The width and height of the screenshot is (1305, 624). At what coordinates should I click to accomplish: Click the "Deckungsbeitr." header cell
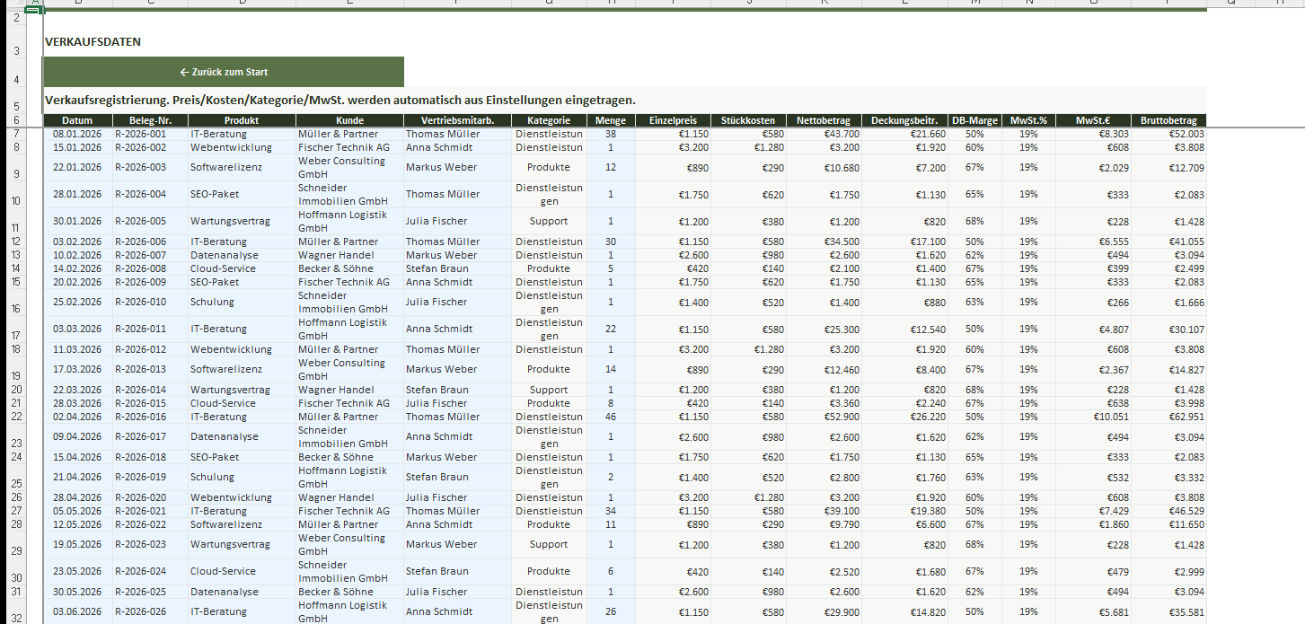coord(904,120)
